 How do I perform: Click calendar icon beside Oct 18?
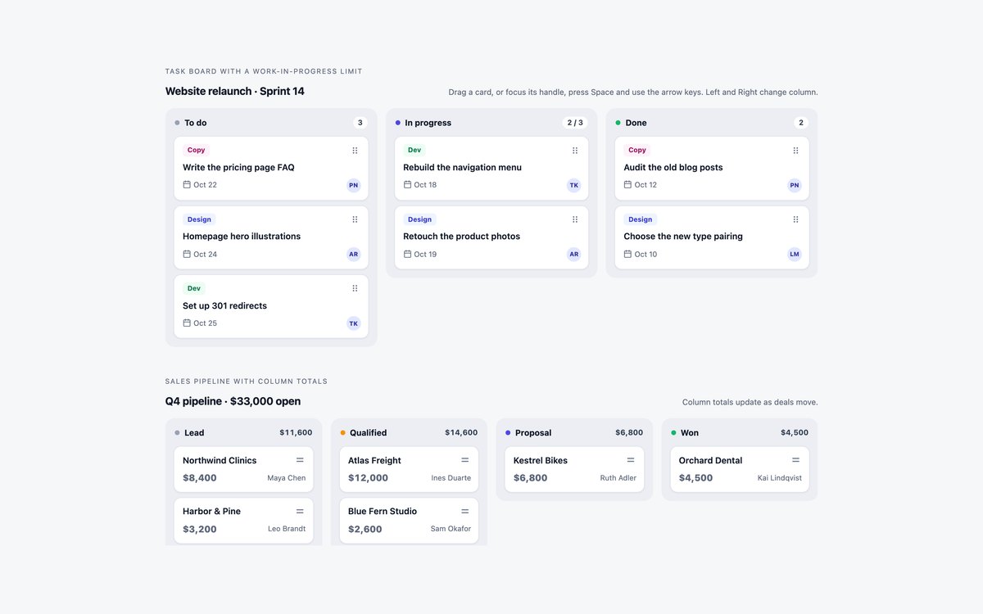click(x=407, y=185)
